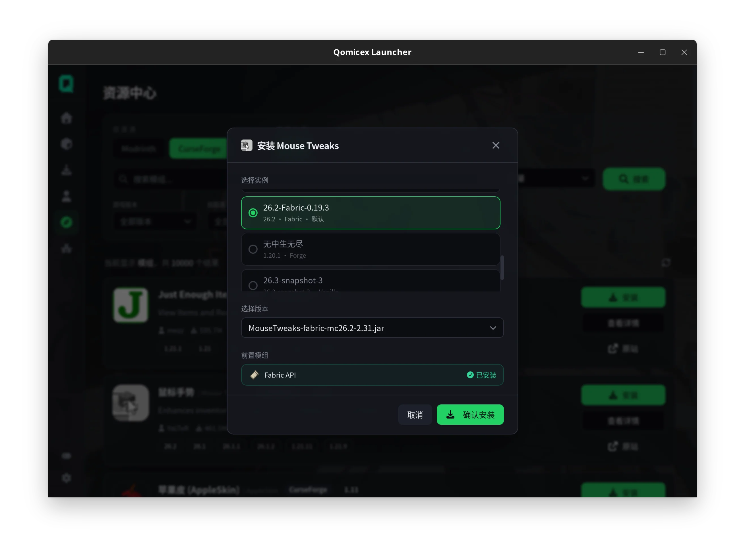Click the 鼠标手势 mod thumbnail in the list
Viewport: 745px width, 554px height.
[131, 402]
